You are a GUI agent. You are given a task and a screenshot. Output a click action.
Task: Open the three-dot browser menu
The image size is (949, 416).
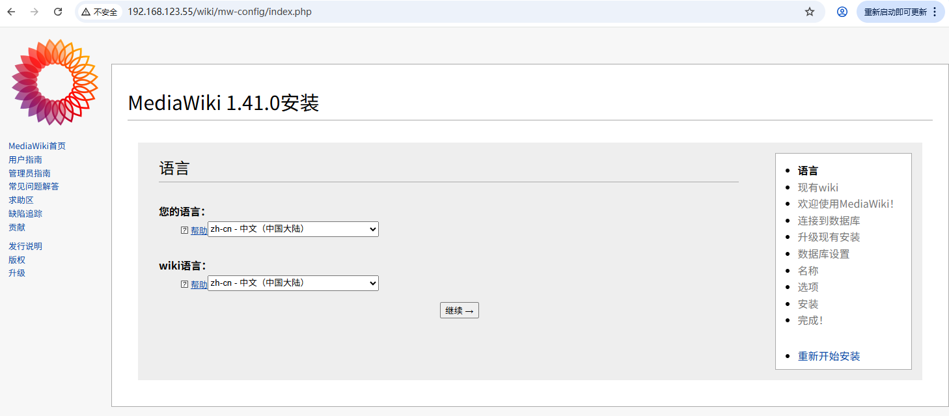click(x=935, y=12)
